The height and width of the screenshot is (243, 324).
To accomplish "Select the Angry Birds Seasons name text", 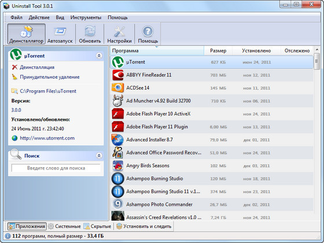I will tap(148, 165).
